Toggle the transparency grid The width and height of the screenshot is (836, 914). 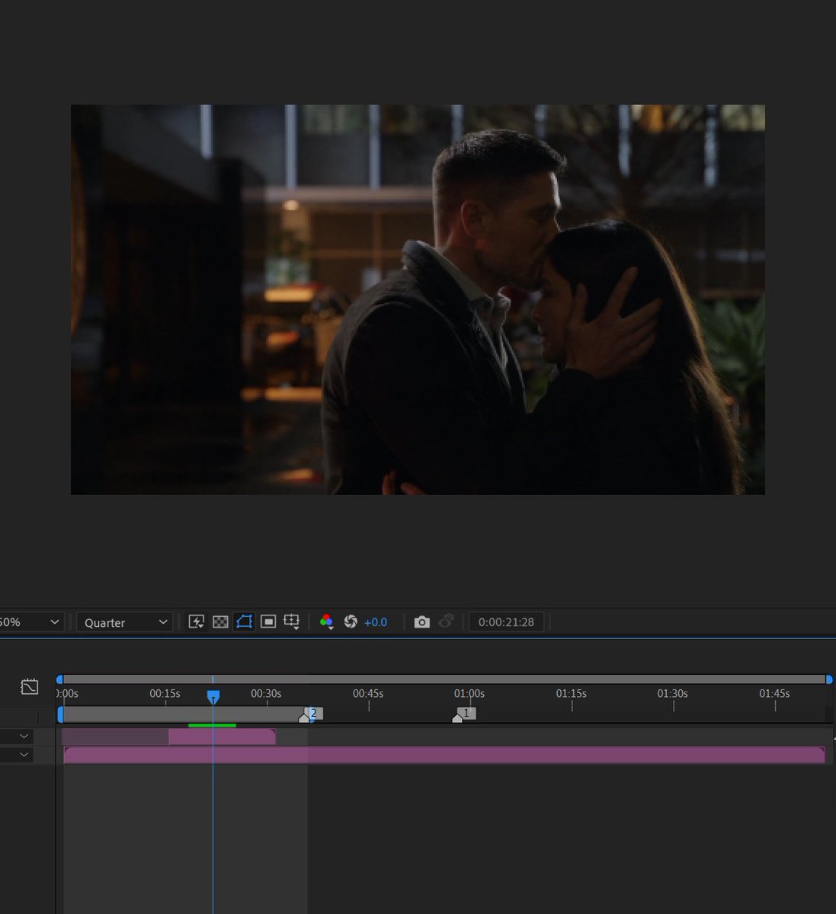[x=220, y=622]
